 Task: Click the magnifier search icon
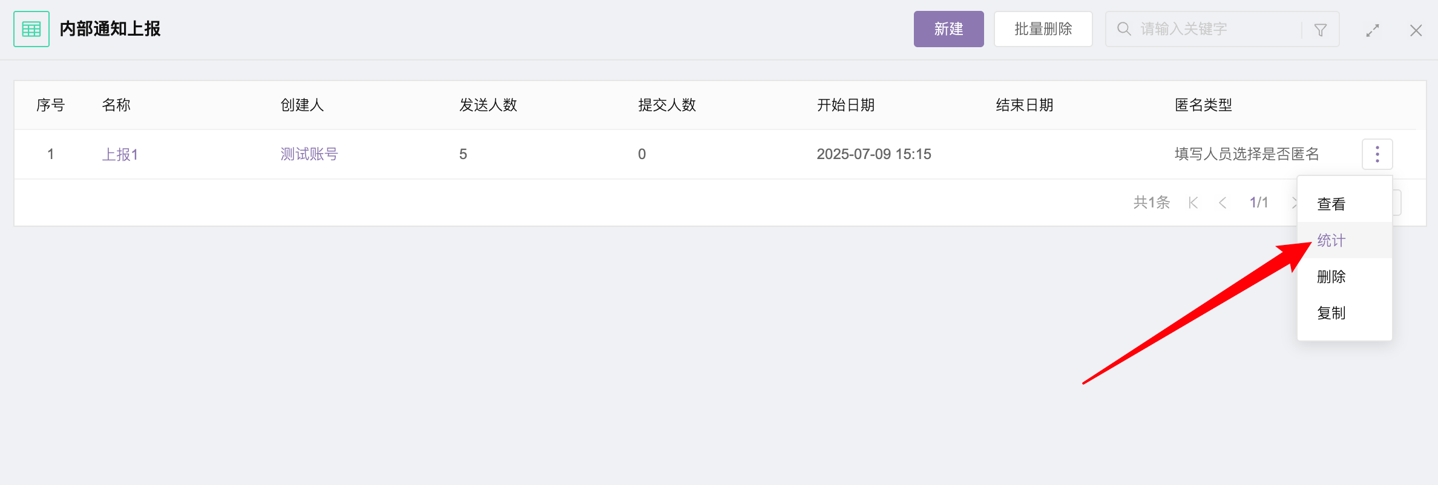click(1124, 29)
